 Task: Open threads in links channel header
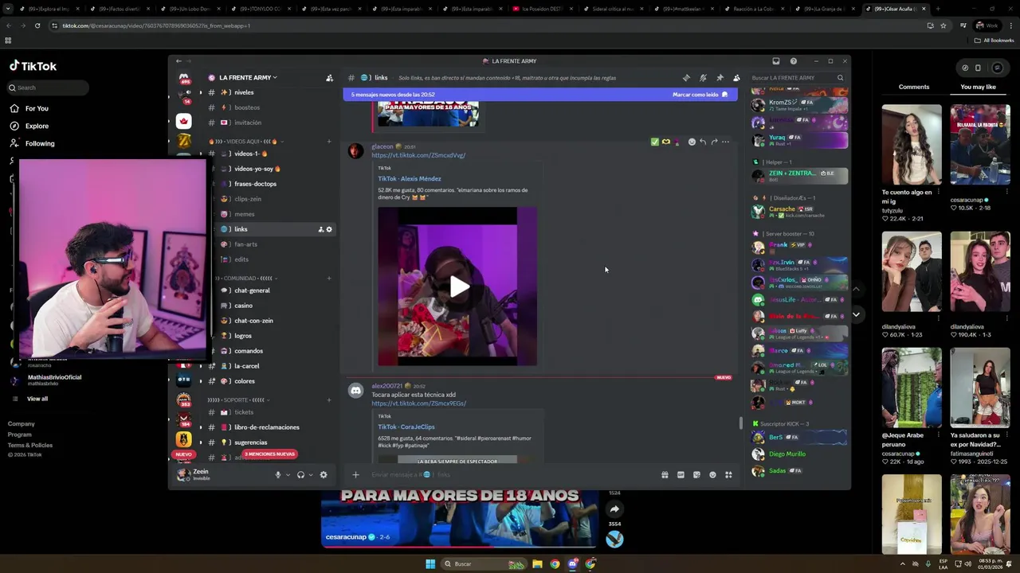[x=686, y=78]
